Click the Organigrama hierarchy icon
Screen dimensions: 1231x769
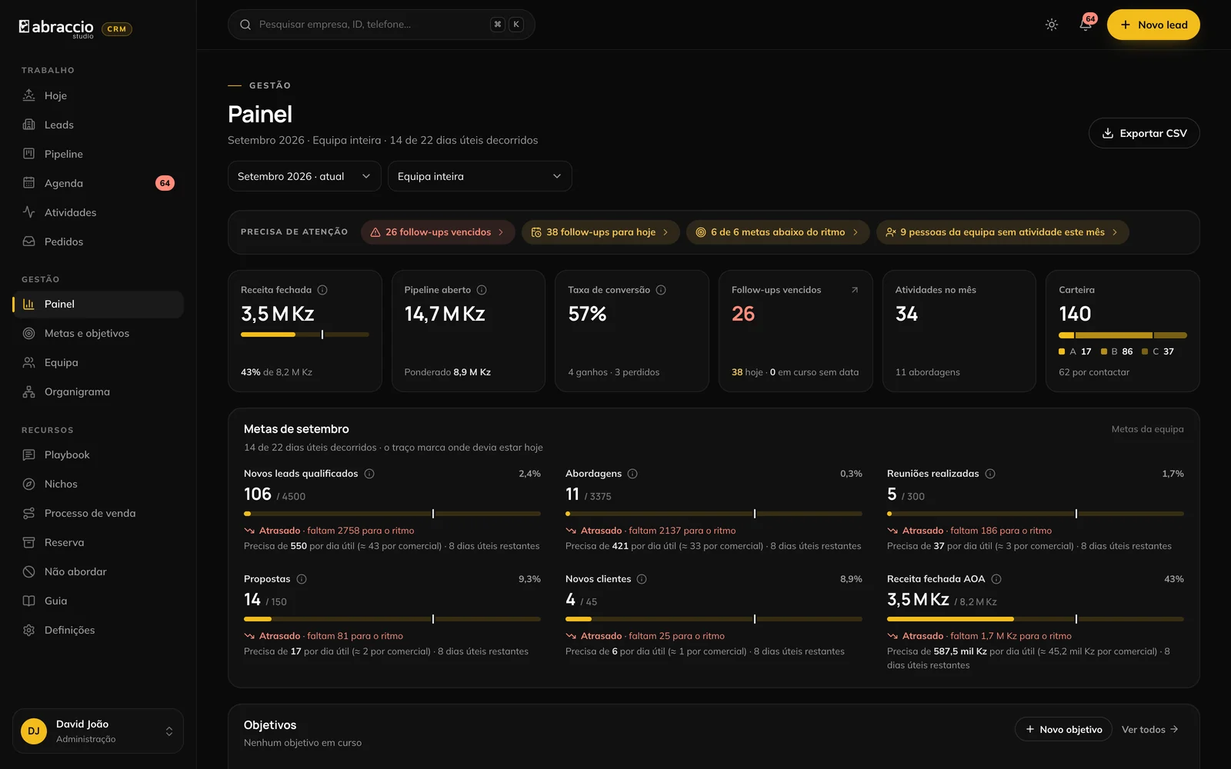click(29, 391)
